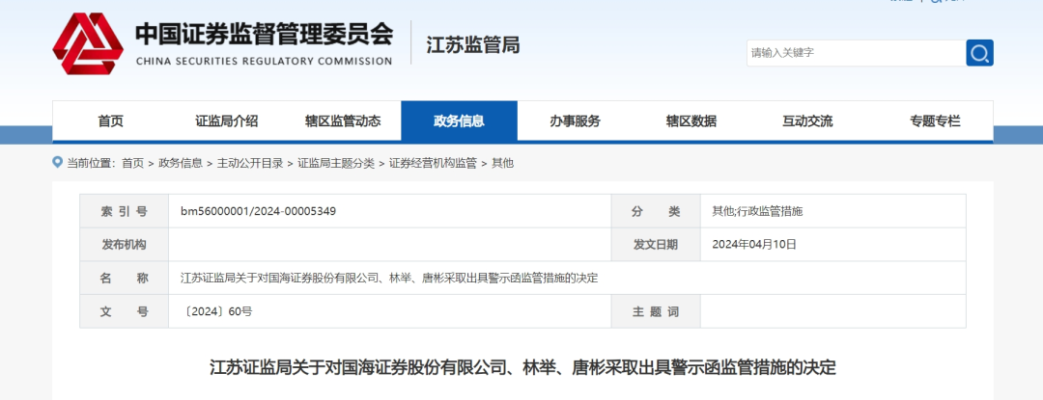
Task: Click the location pin icon near 当前位置
Action: pyautogui.click(x=58, y=163)
